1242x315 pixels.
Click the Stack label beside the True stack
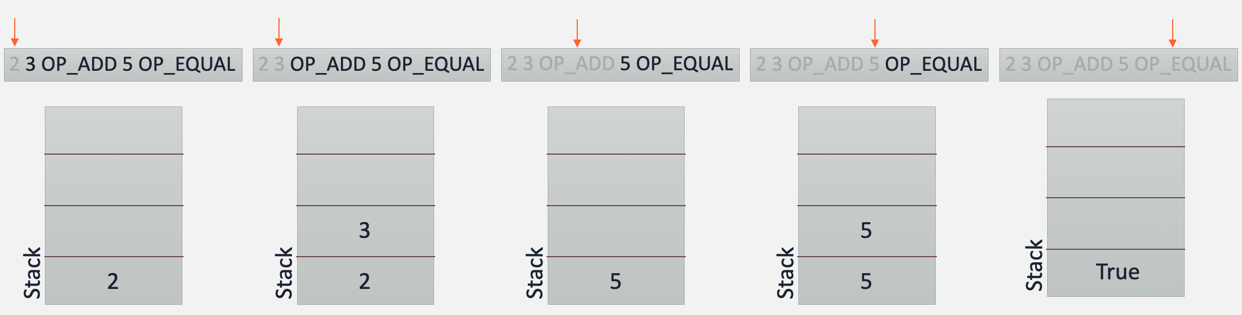1035,265
